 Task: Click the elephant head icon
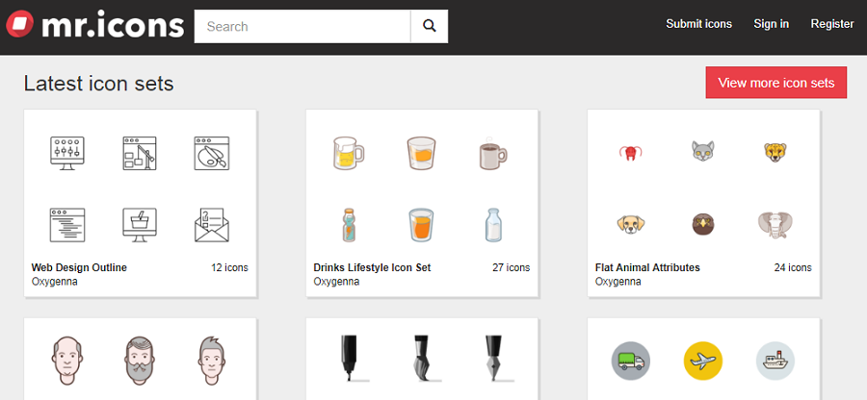[775, 225]
